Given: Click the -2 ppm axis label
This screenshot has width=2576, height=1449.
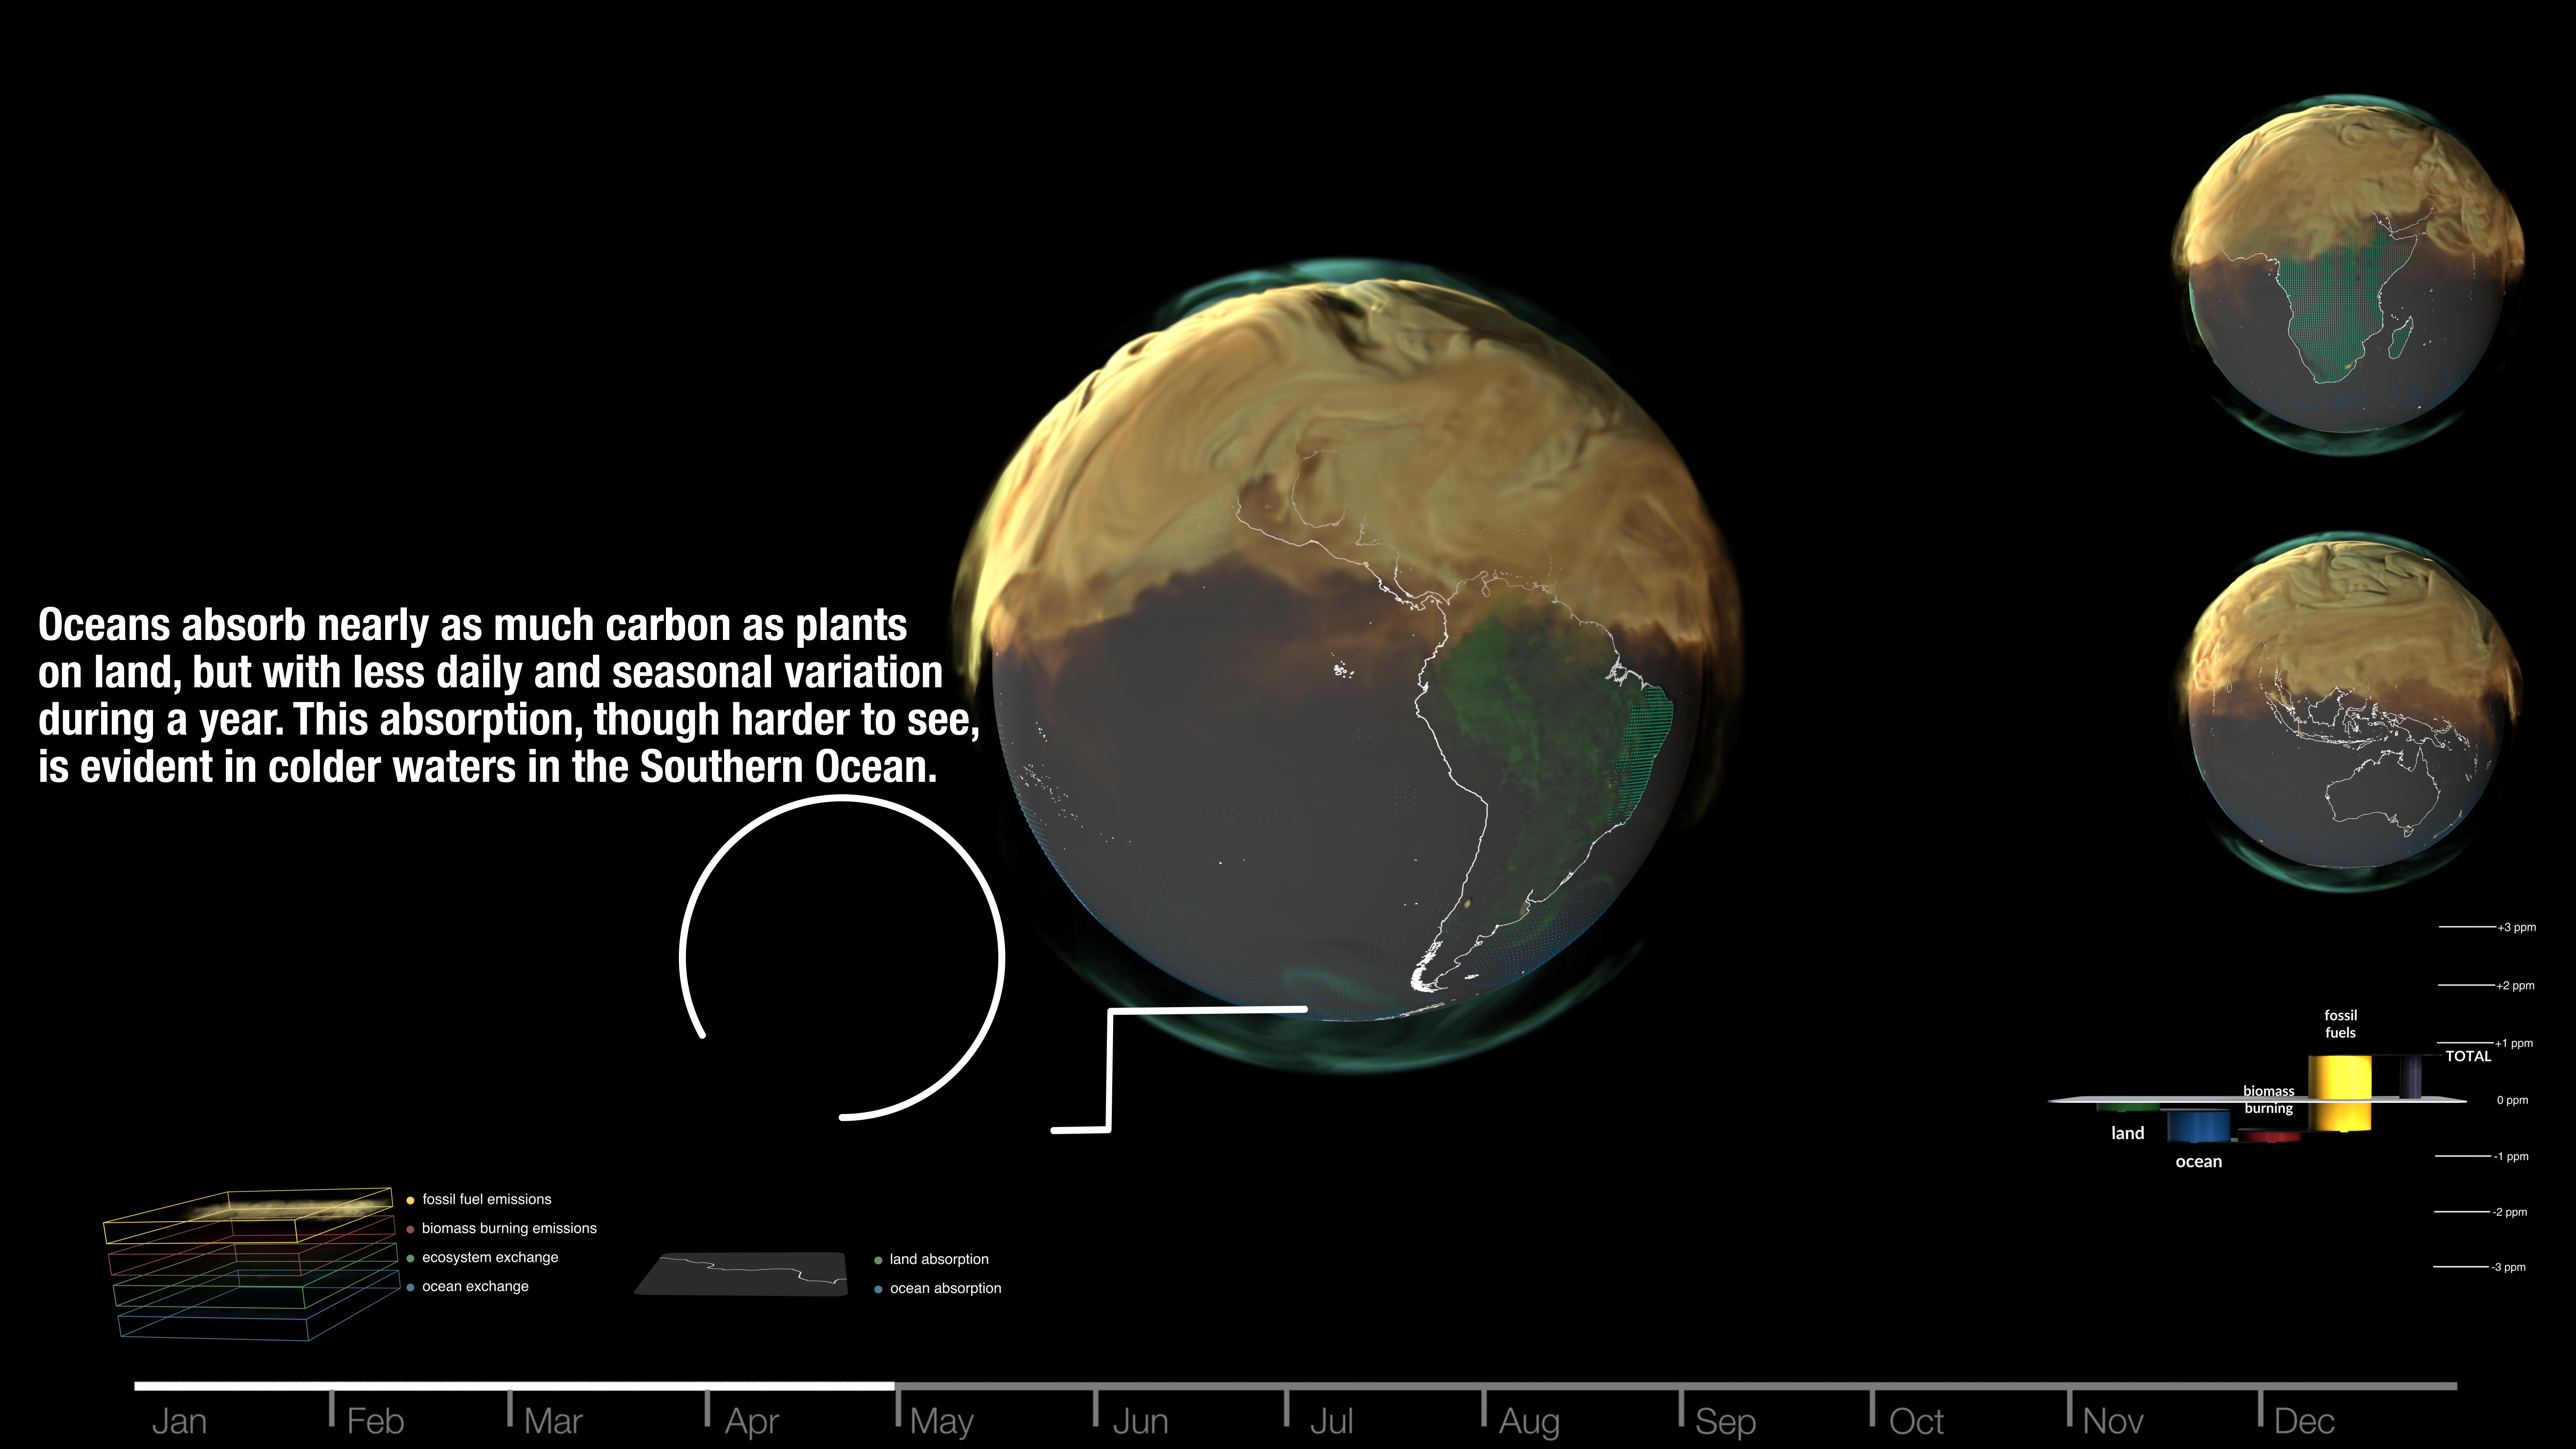Looking at the screenshot, I should [2509, 1212].
